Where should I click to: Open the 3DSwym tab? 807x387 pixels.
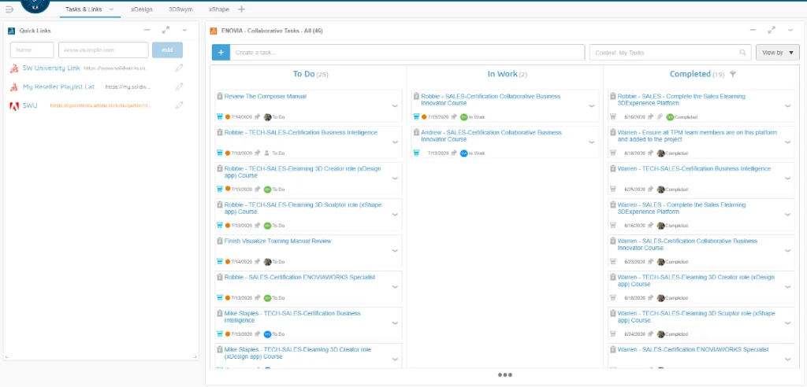[x=180, y=9]
